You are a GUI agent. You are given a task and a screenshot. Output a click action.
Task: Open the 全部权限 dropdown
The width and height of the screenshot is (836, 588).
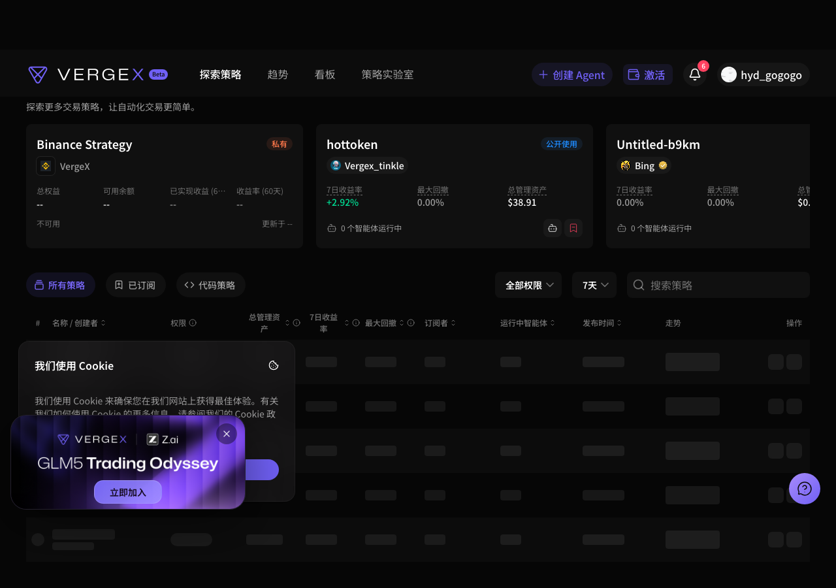point(528,285)
